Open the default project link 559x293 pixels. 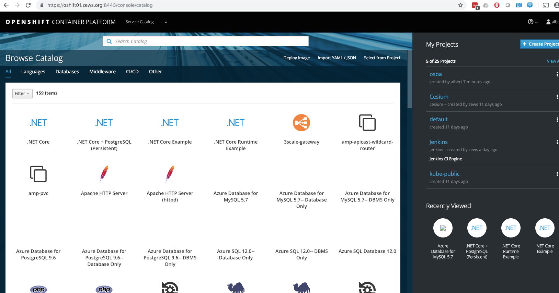coord(438,119)
